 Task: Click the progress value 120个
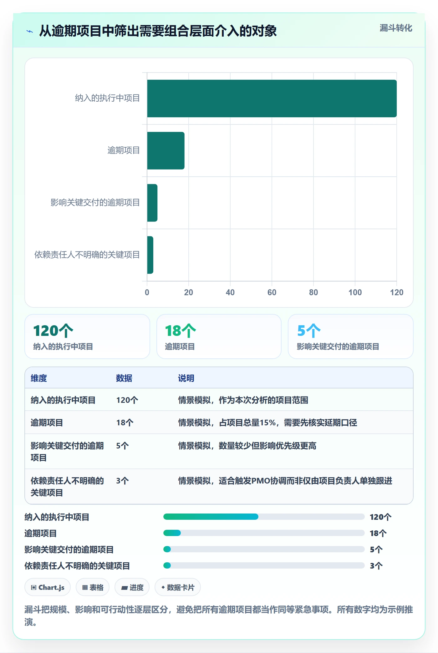point(381,517)
